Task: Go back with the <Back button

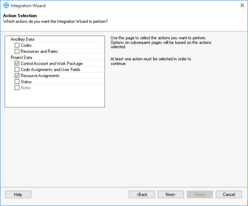Action: click(x=142, y=195)
